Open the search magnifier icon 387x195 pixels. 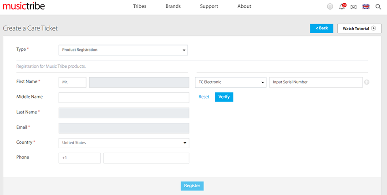pos(378,7)
